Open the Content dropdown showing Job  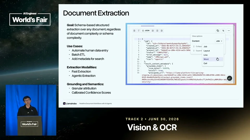tap(219, 41)
